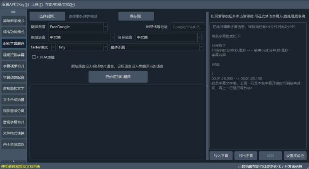Open 音视字幕合并 tool in sidebar
Viewport: 309px width, 169px height.
pos(14,122)
